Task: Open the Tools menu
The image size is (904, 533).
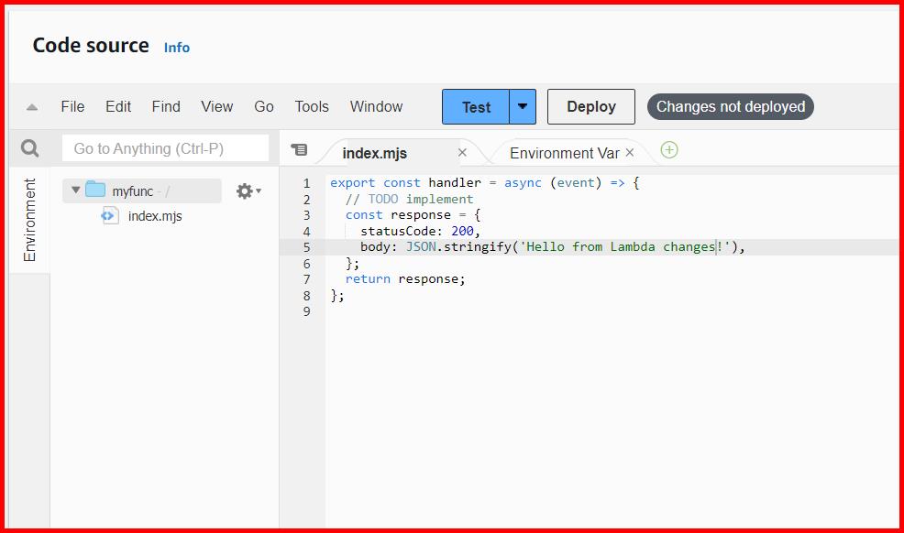Action: click(x=311, y=106)
